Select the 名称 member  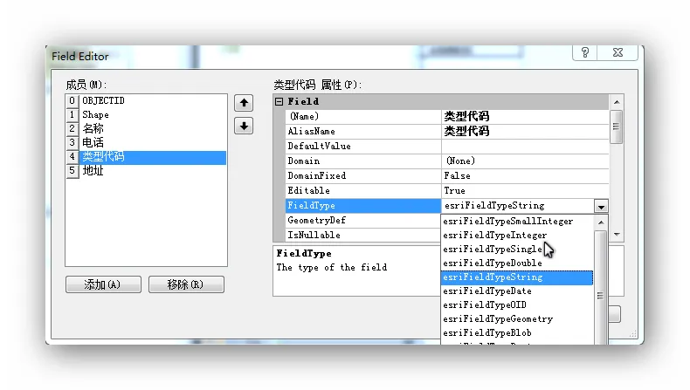153,129
